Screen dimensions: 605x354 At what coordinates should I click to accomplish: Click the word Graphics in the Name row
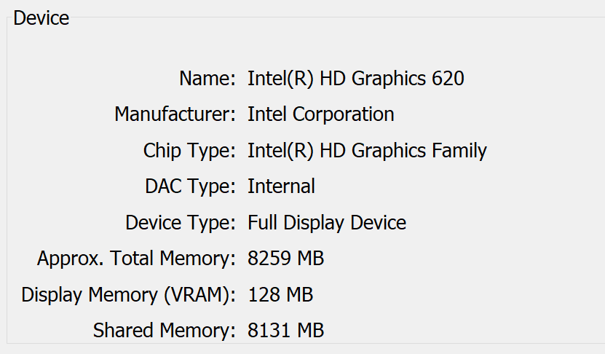tap(389, 79)
